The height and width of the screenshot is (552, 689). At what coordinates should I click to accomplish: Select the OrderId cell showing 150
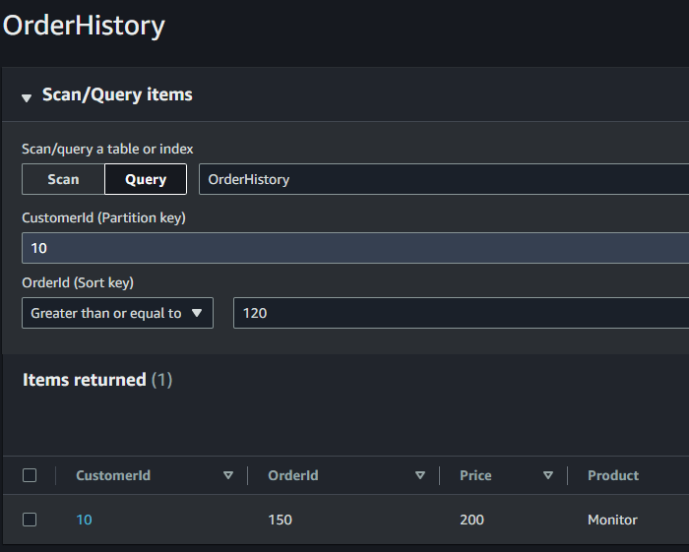pos(280,520)
